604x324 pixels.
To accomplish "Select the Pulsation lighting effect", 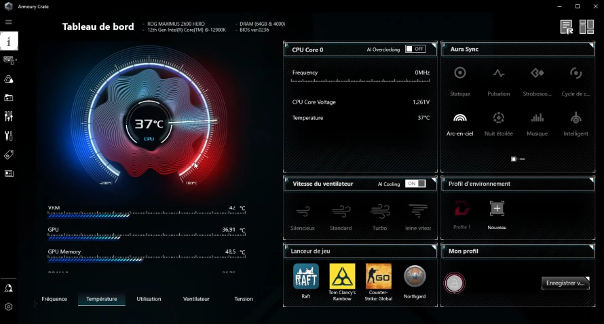I will pos(498,81).
